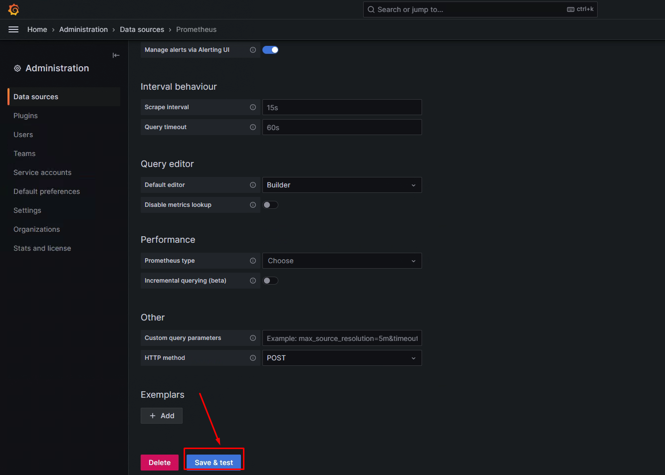The image size is (665, 475).
Task: Open Data sources in sidebar
Action: (64, 97)
